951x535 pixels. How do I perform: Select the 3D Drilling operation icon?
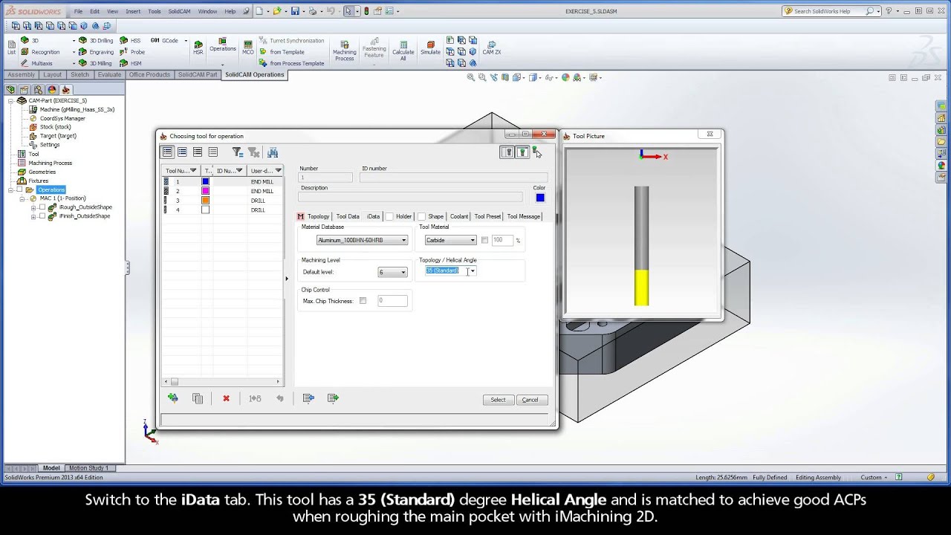(x=100, y=41)
